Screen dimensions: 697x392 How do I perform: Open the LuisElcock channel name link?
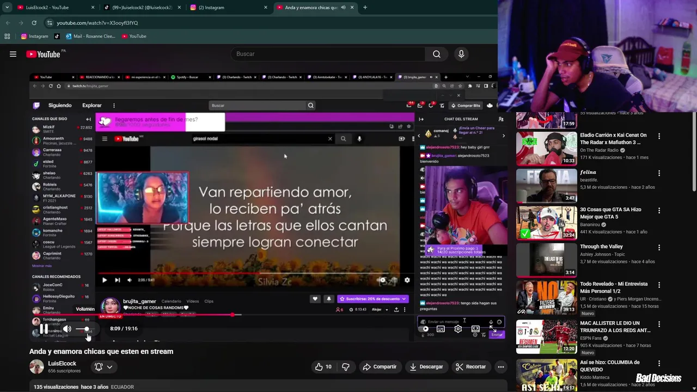[x=62, y=364]
